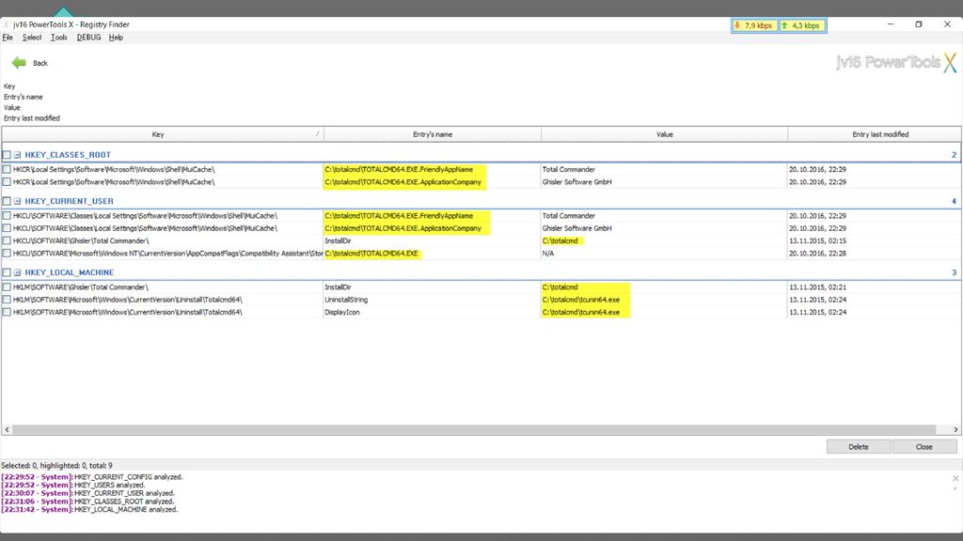Click the N/A value cell
Viewport: 963px width, 541px height.
548,254
